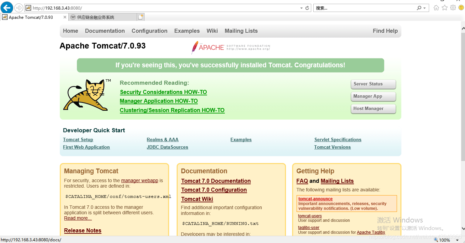This screenshot has height=243, width=465.
Task: Click the $CATALINA_HOME/conf/tomcat-users.xml text
Action: [118, 197]
